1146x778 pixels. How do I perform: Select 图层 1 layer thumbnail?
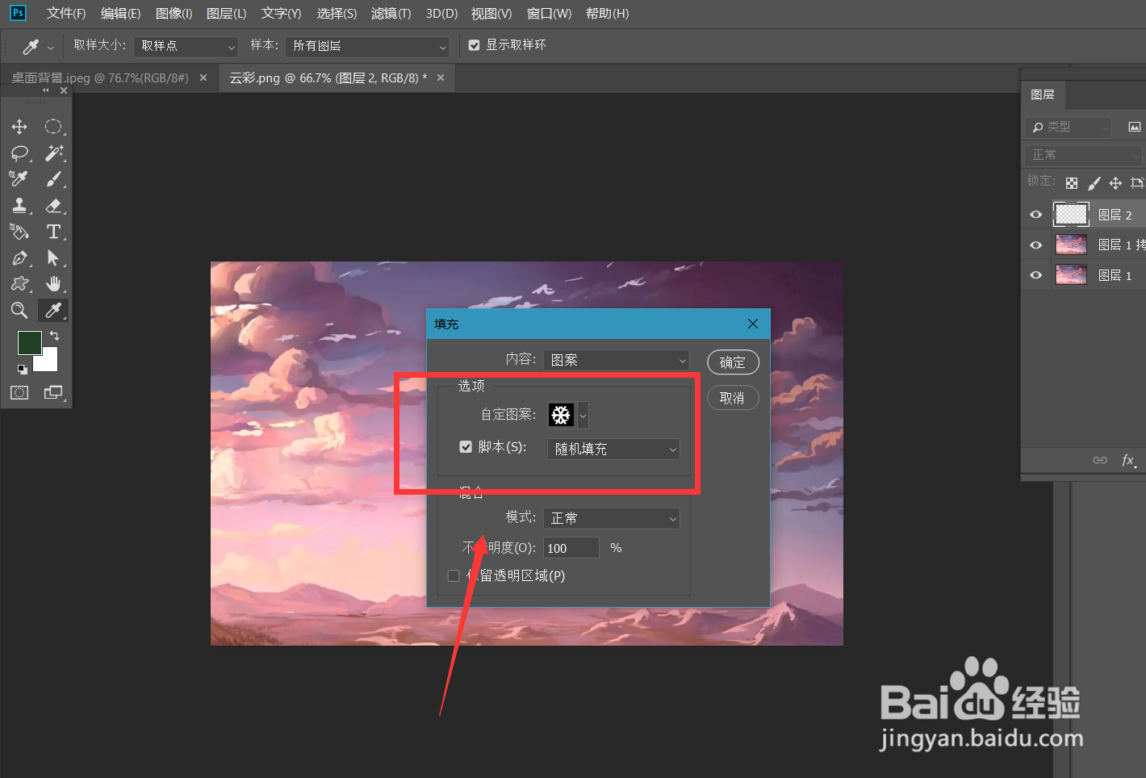pos(1072,275)
